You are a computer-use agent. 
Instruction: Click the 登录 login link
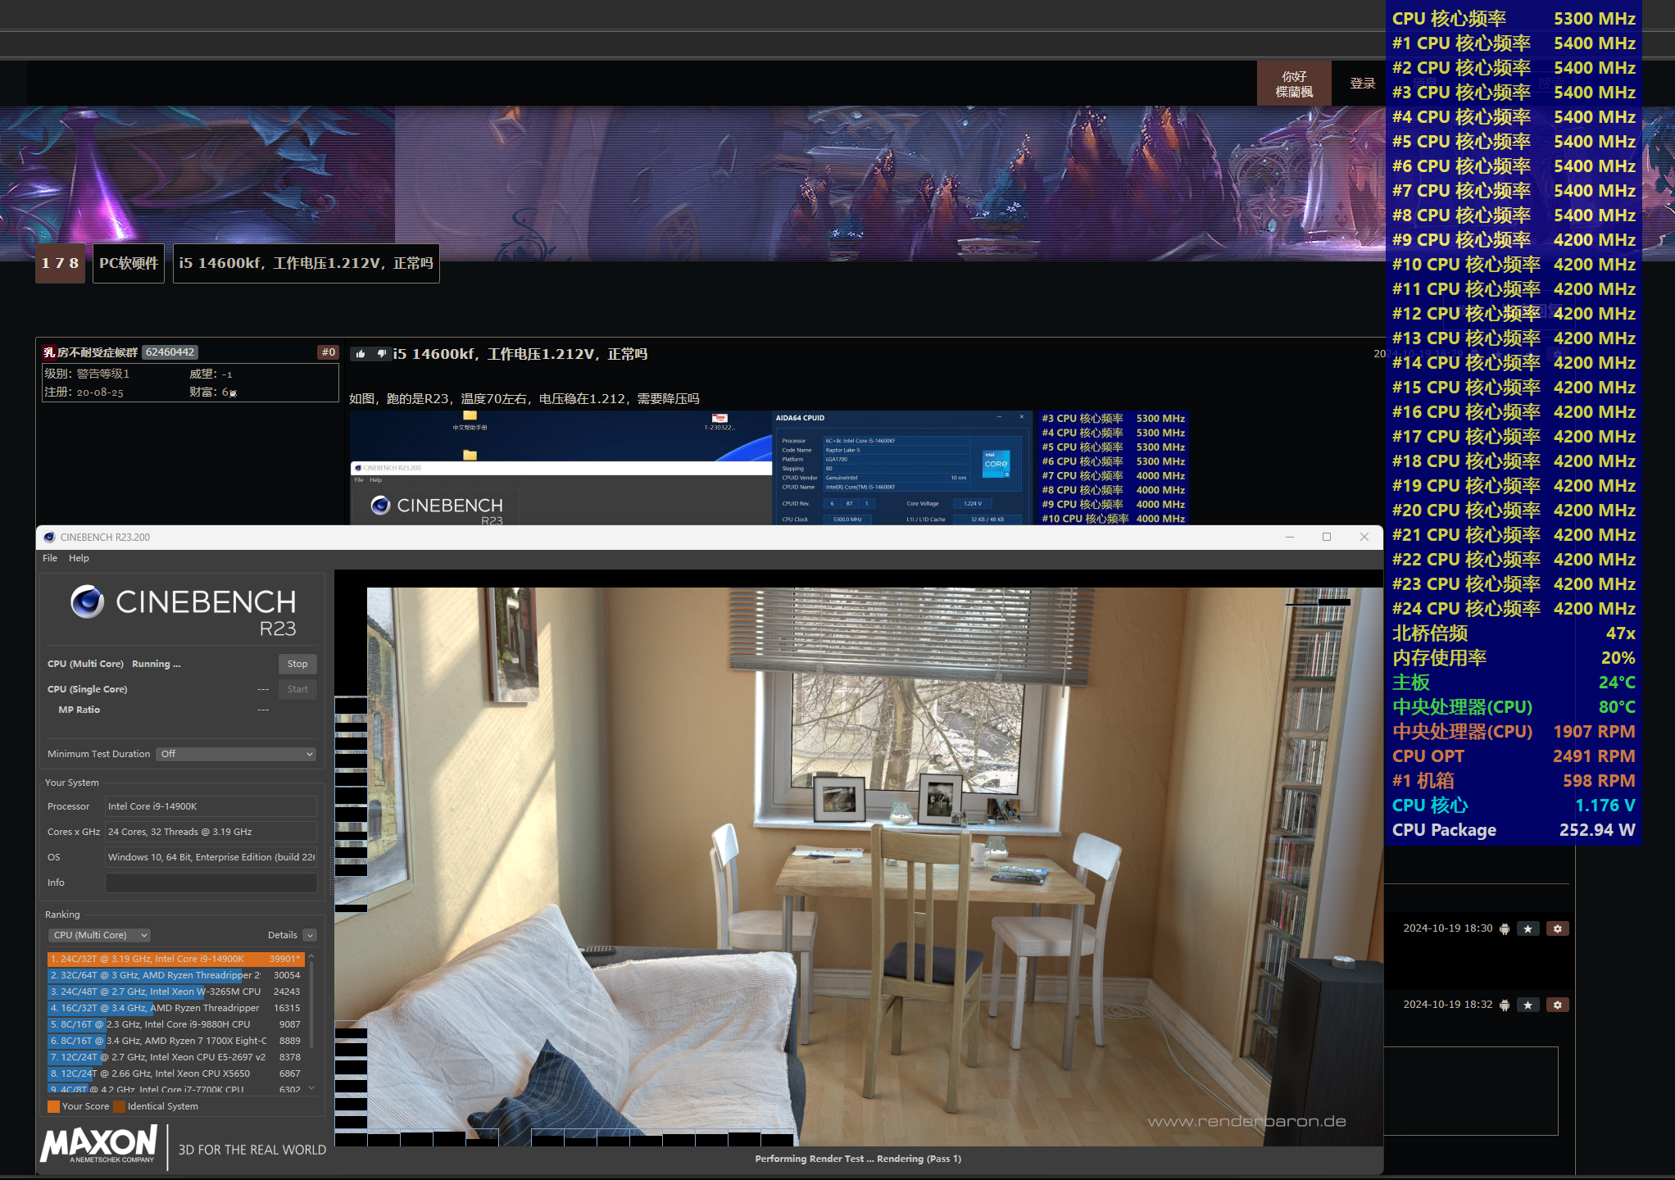point(1362,84)
